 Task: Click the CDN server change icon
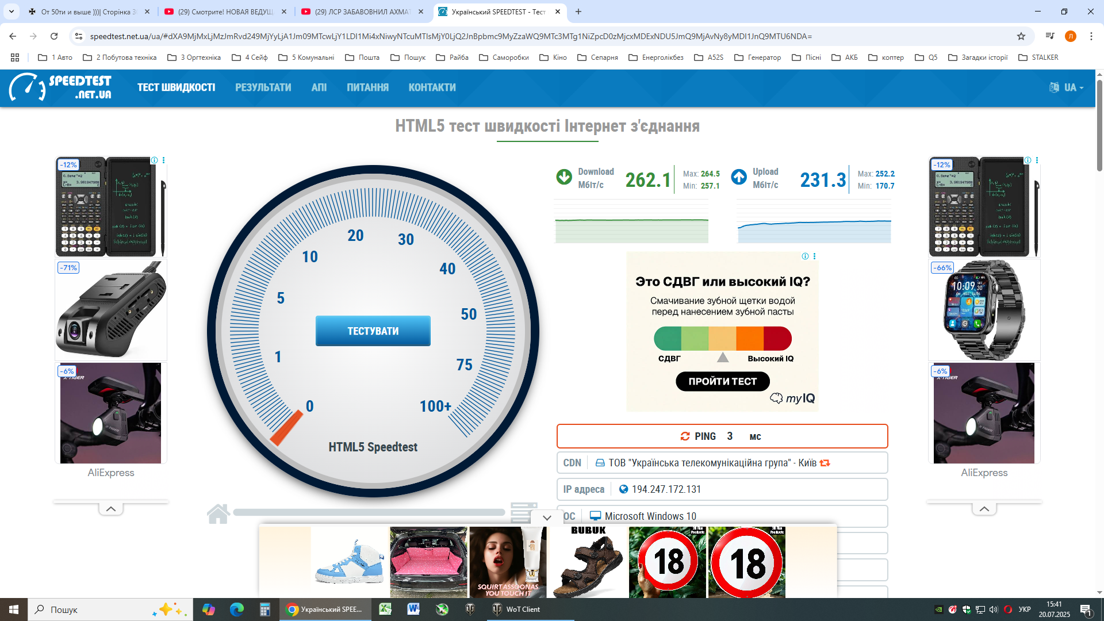click(825, 463)
